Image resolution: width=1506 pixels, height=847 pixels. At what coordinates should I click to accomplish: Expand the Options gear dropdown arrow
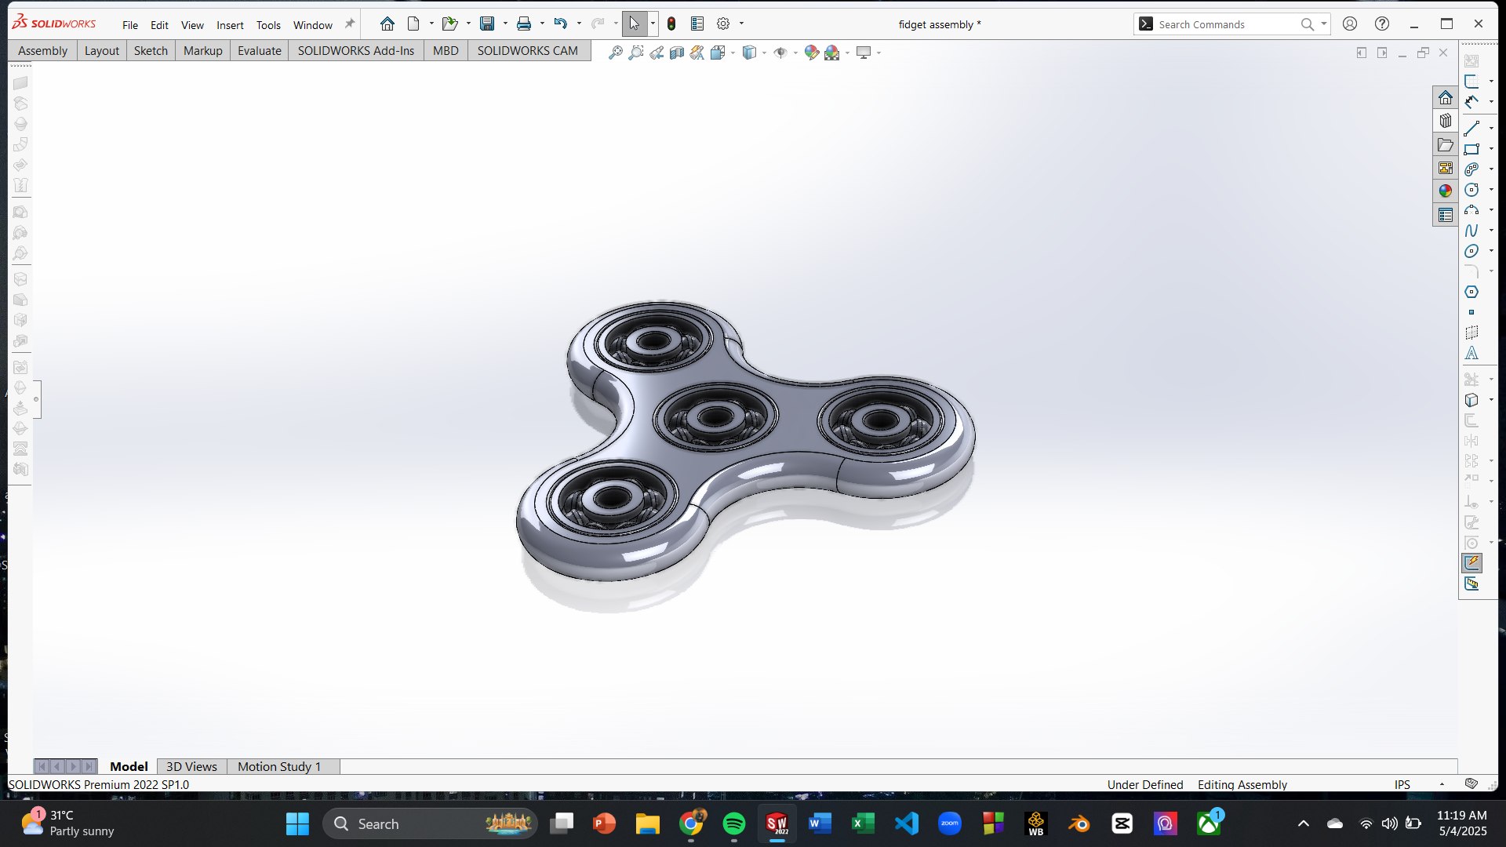741,24
